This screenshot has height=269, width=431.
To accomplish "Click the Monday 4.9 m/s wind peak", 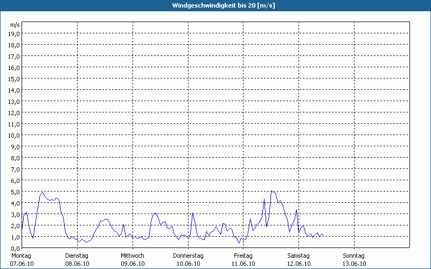I will 43,193.
